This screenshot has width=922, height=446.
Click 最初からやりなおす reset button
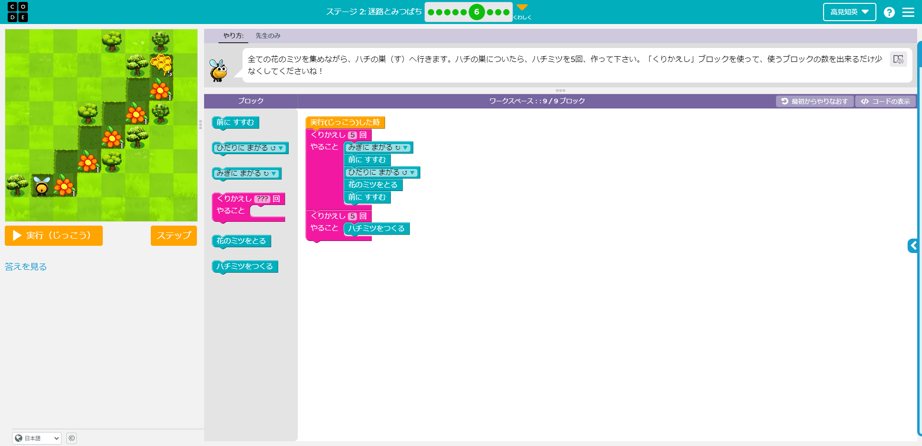coord(814,101)
